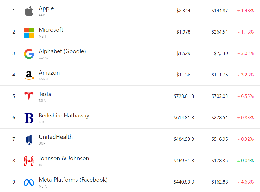
Task: Click the Johnson & Johnson script logo
Action: click(29, 161)
